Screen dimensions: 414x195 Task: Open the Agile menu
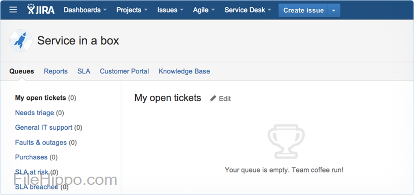tap(204, 10)
